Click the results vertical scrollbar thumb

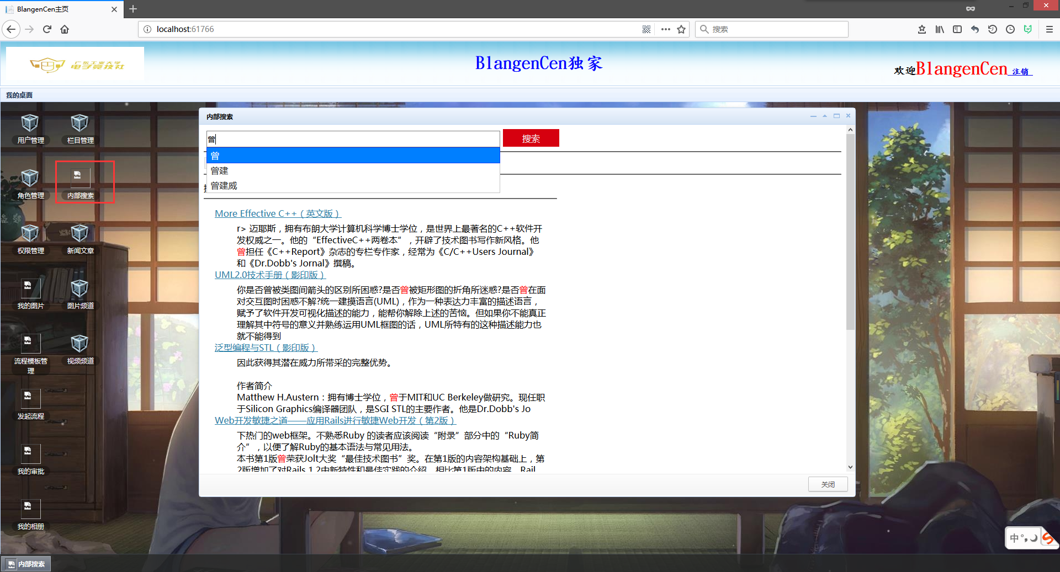point(850,232)
